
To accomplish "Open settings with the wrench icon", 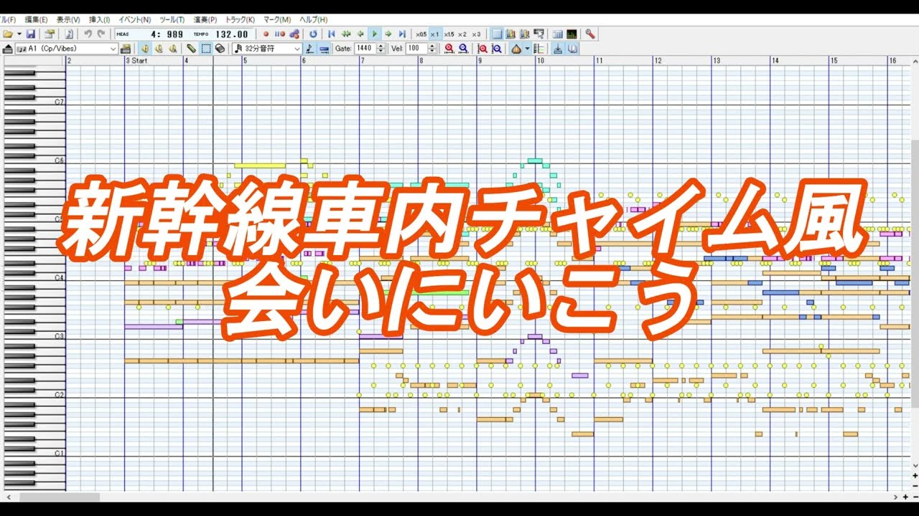I will pyautogui.click(x=590, y=34).
